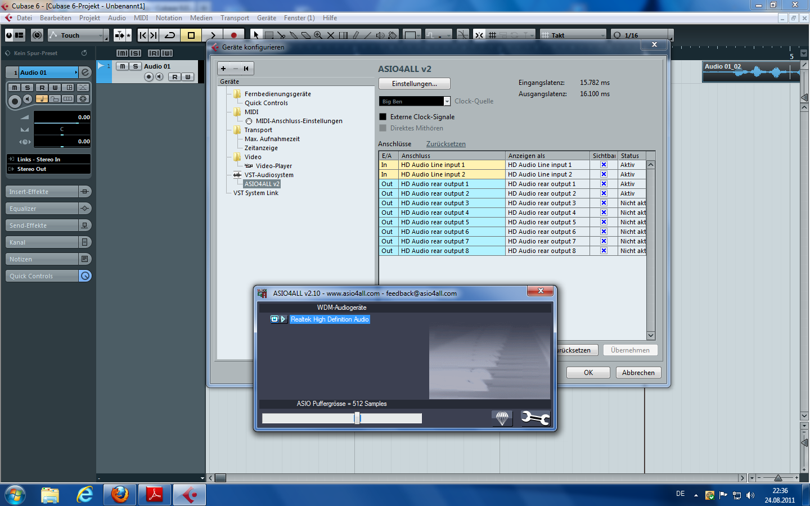The height and width of the screenshot is (506, 810).
Task: Toggle lock button in Inspector
Action: coord(55,99)
